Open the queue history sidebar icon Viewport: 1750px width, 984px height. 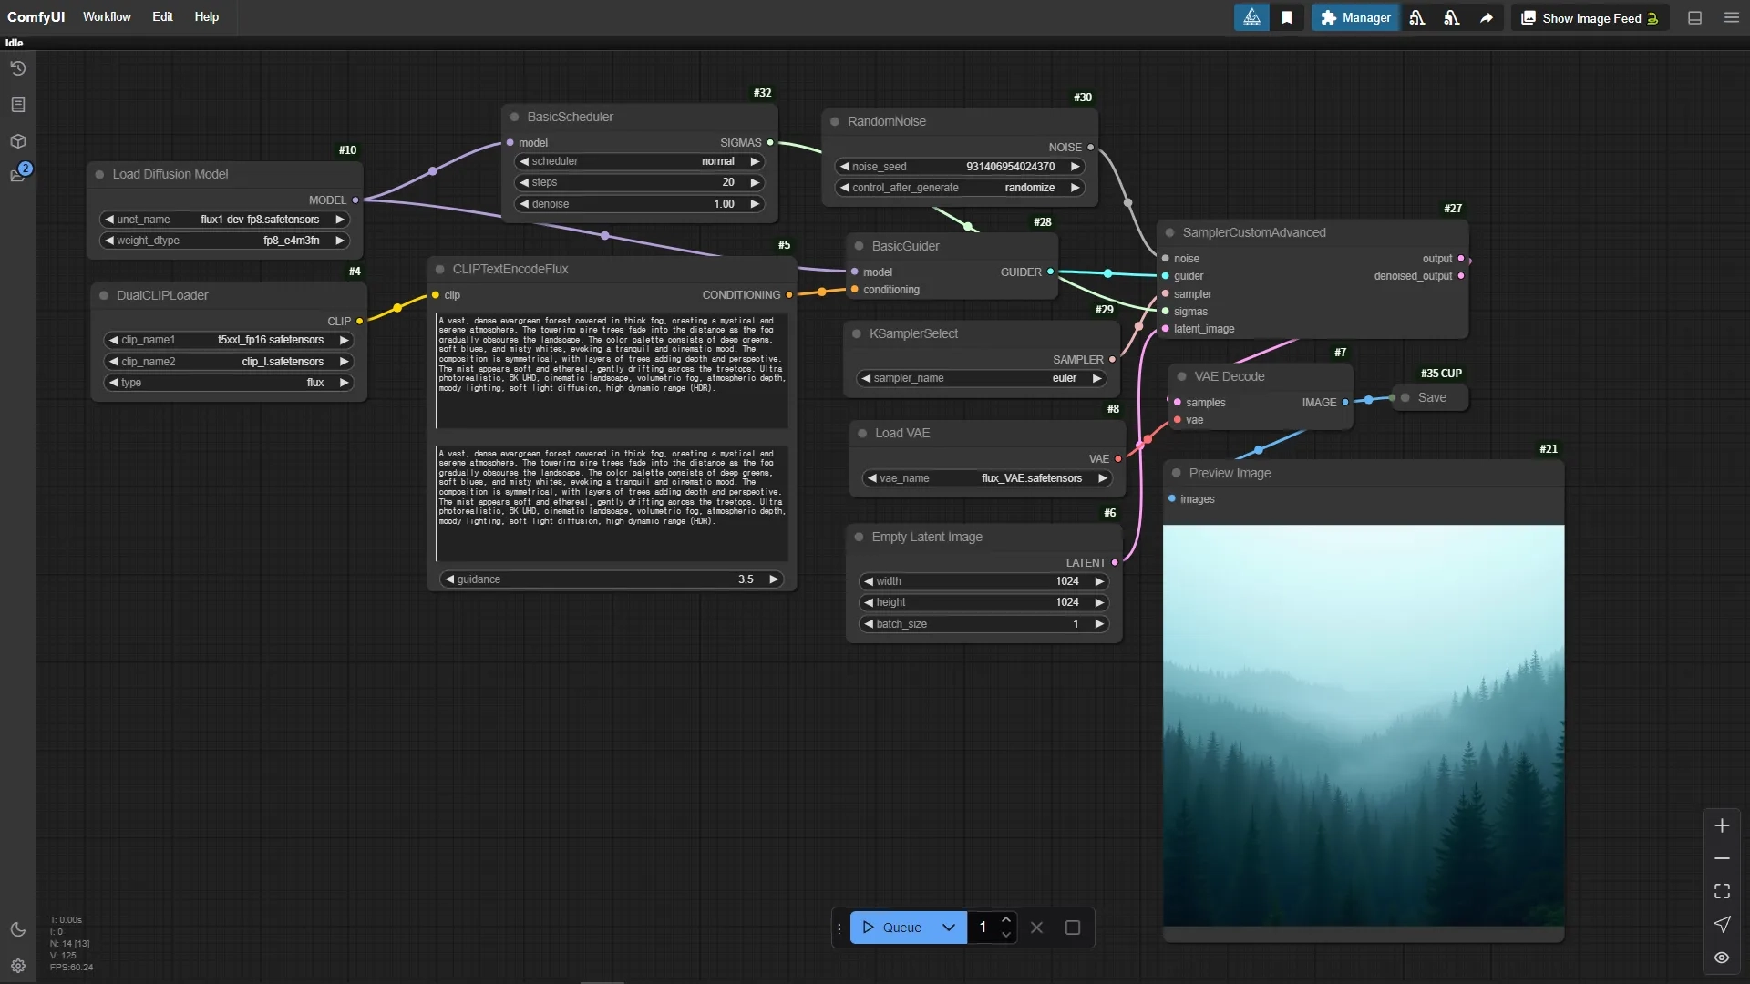(17, 68)
